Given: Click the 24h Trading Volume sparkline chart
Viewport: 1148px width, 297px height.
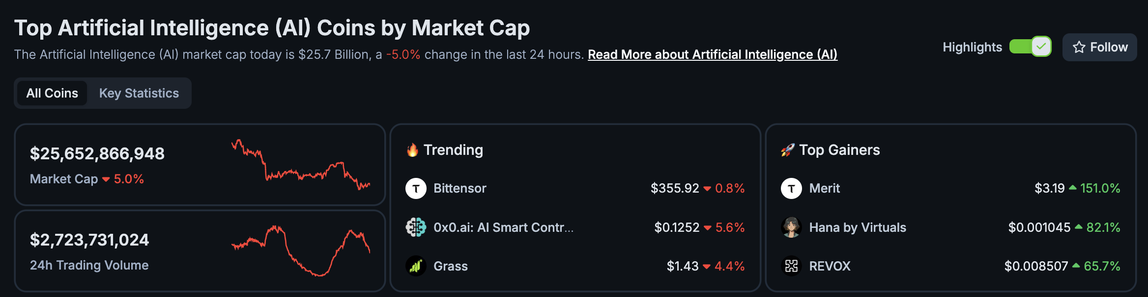Looking at the screenshot, I should click(x=301, y=251).
